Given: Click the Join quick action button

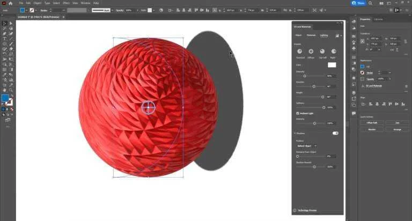Looking at the screenshot, I should tap(397, 123).
